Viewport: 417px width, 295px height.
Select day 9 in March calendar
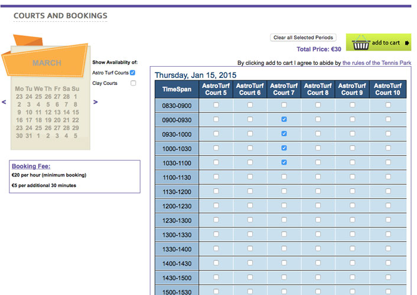click(19, 112)
